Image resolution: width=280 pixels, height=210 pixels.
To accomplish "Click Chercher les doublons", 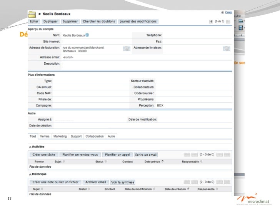I will tap(99, 22).
